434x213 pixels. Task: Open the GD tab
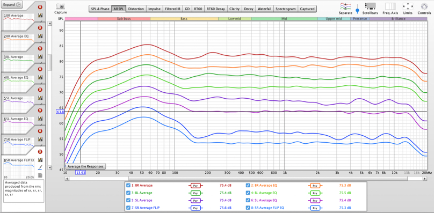tap(187, 9)
